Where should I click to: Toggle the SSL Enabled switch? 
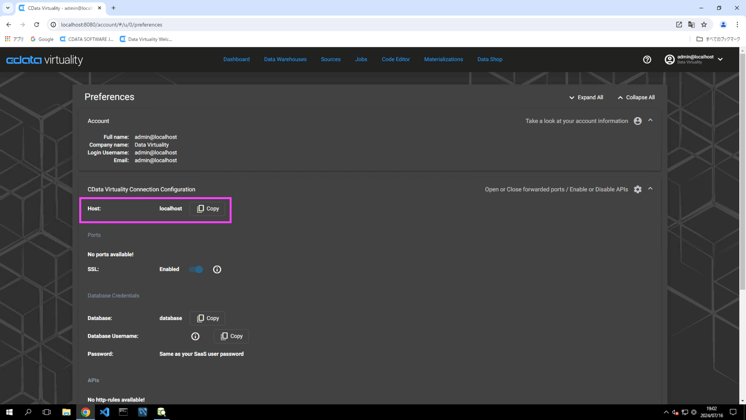point(196,269)
